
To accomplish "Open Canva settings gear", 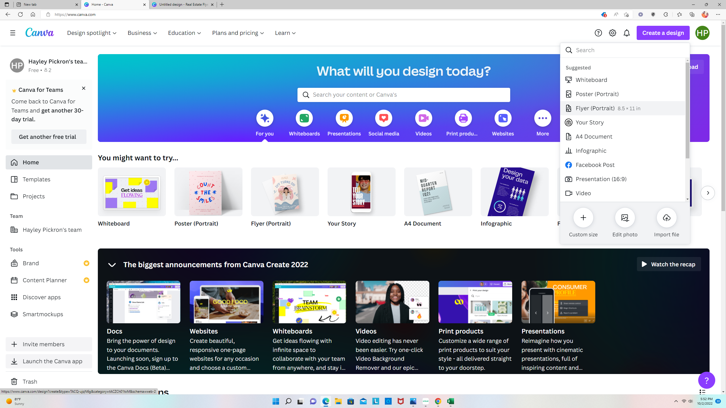I will point(613,33).
